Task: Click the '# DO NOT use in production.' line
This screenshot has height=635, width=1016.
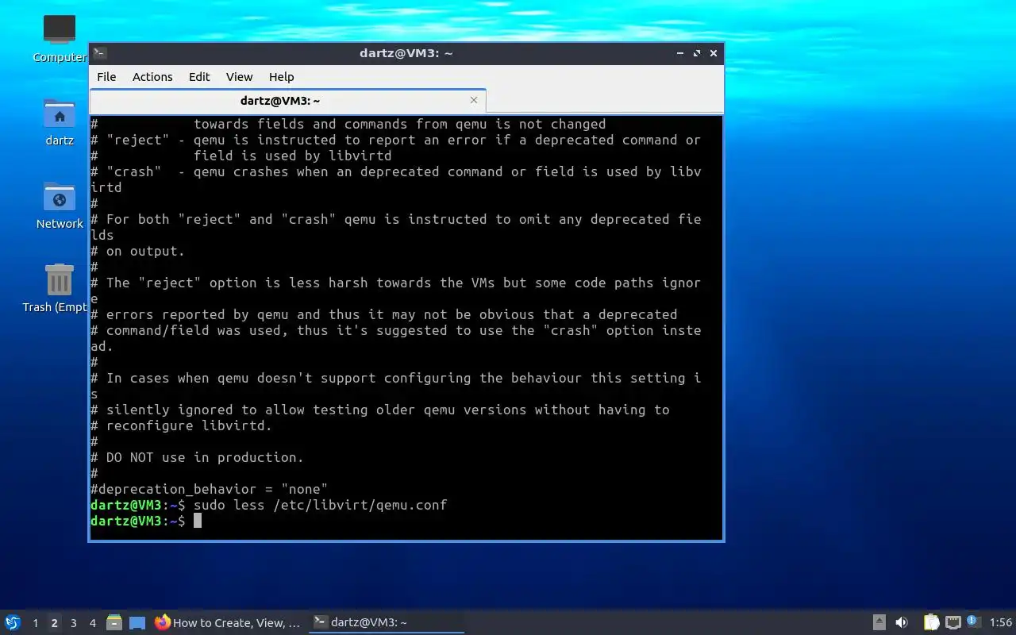Action: pyautogui.click(x=197, y=457)
